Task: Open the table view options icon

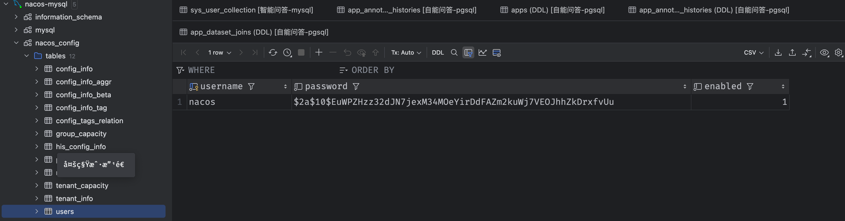Action: coord(497,53)
